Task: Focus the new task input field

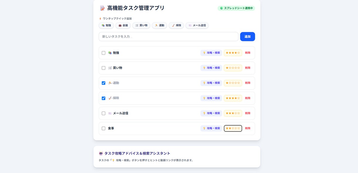Action: 168,37
